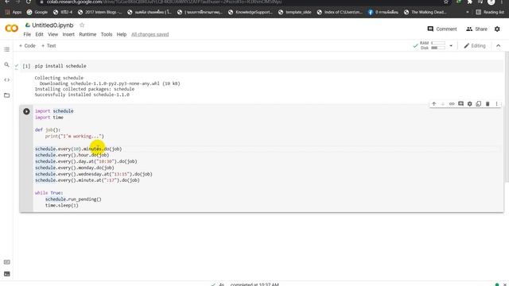The image size is (509, 286).
Task: Open Colab settings gear at top right
Action: coord(497,29)
